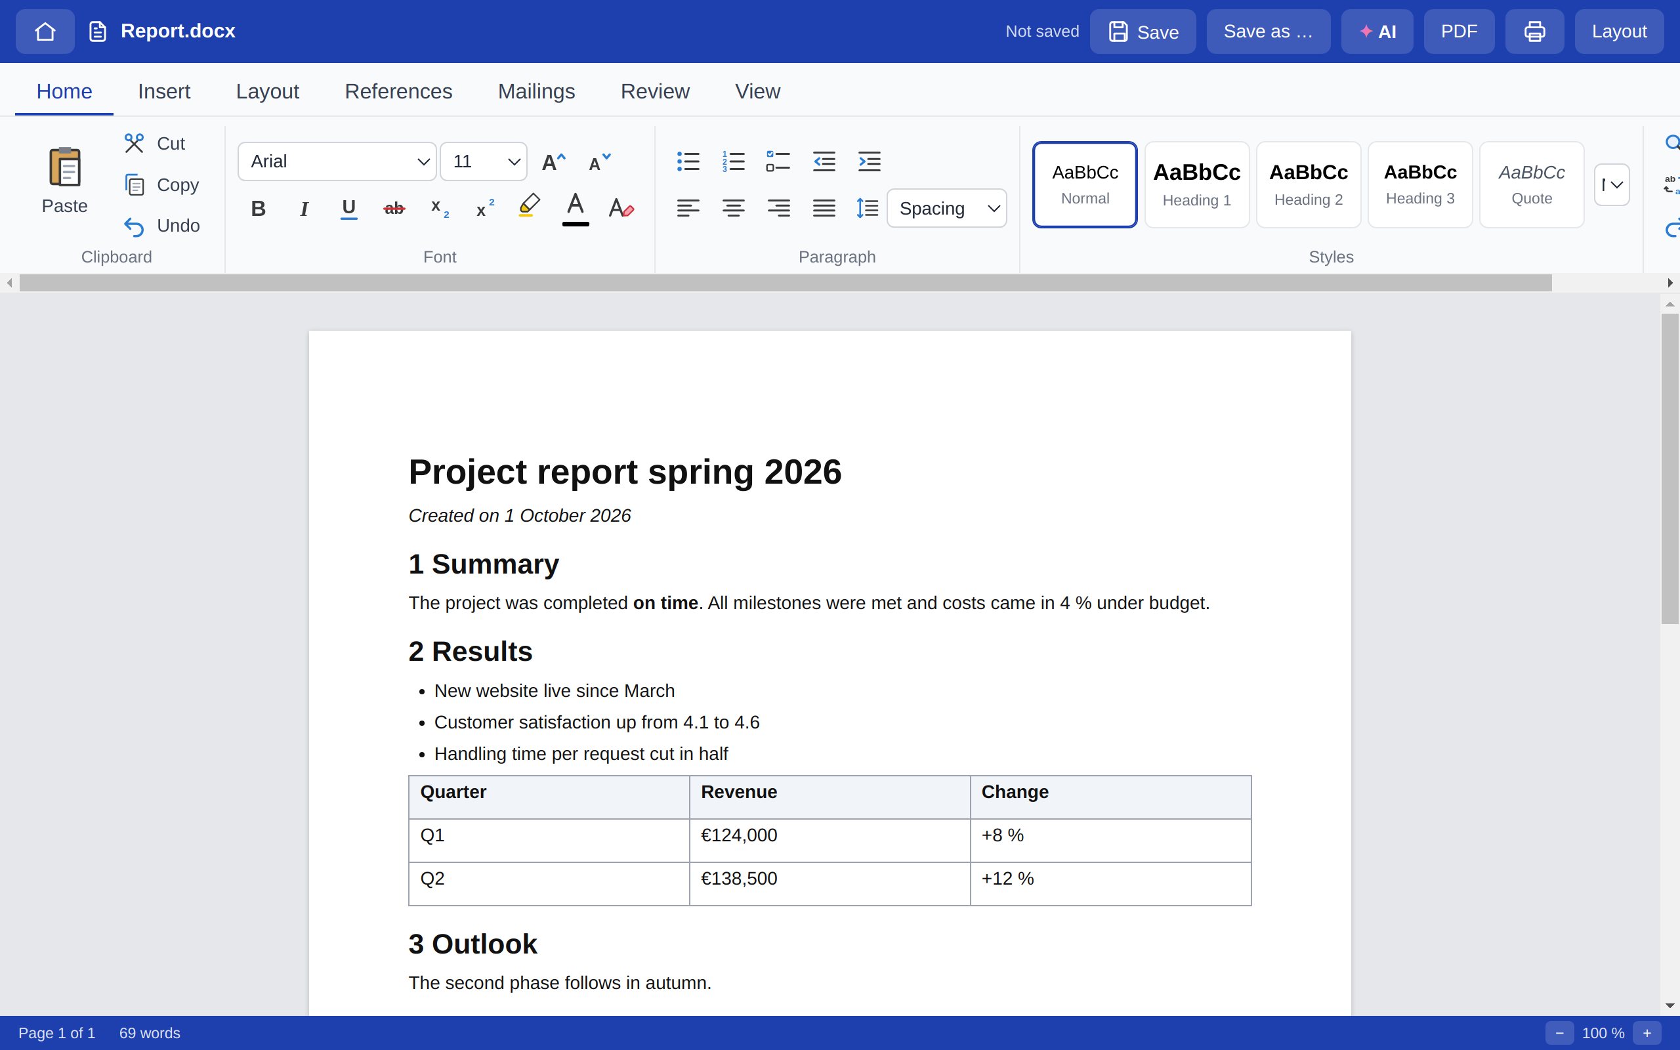
Task: Insert a checklist
Action: (778, 162)
